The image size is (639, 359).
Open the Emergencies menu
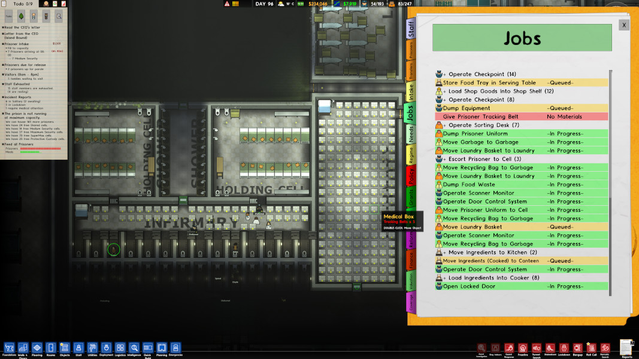175,348
